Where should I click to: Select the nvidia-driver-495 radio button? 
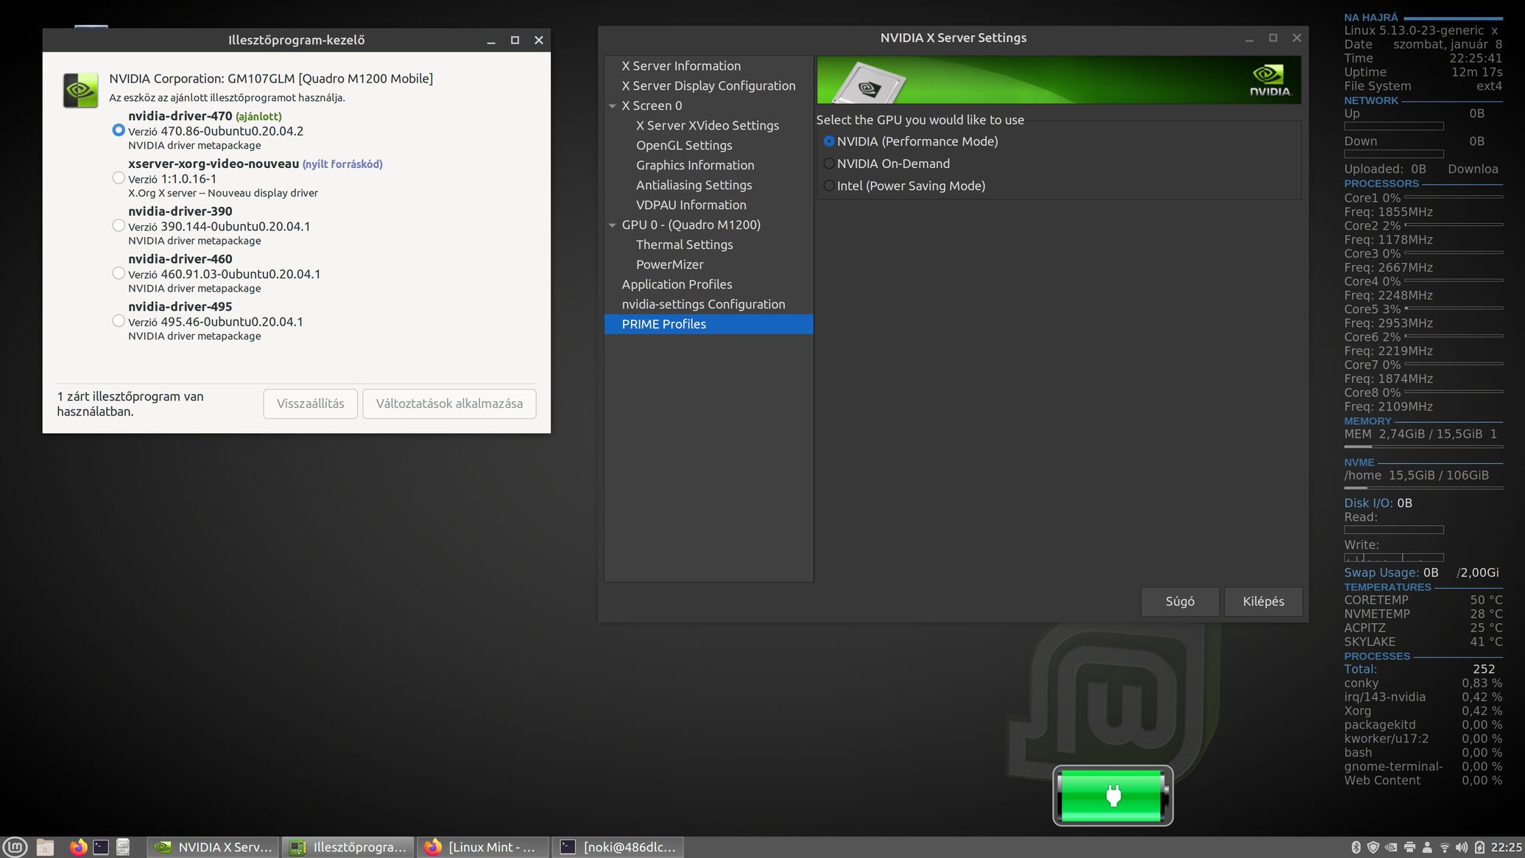tap(119, 320)
